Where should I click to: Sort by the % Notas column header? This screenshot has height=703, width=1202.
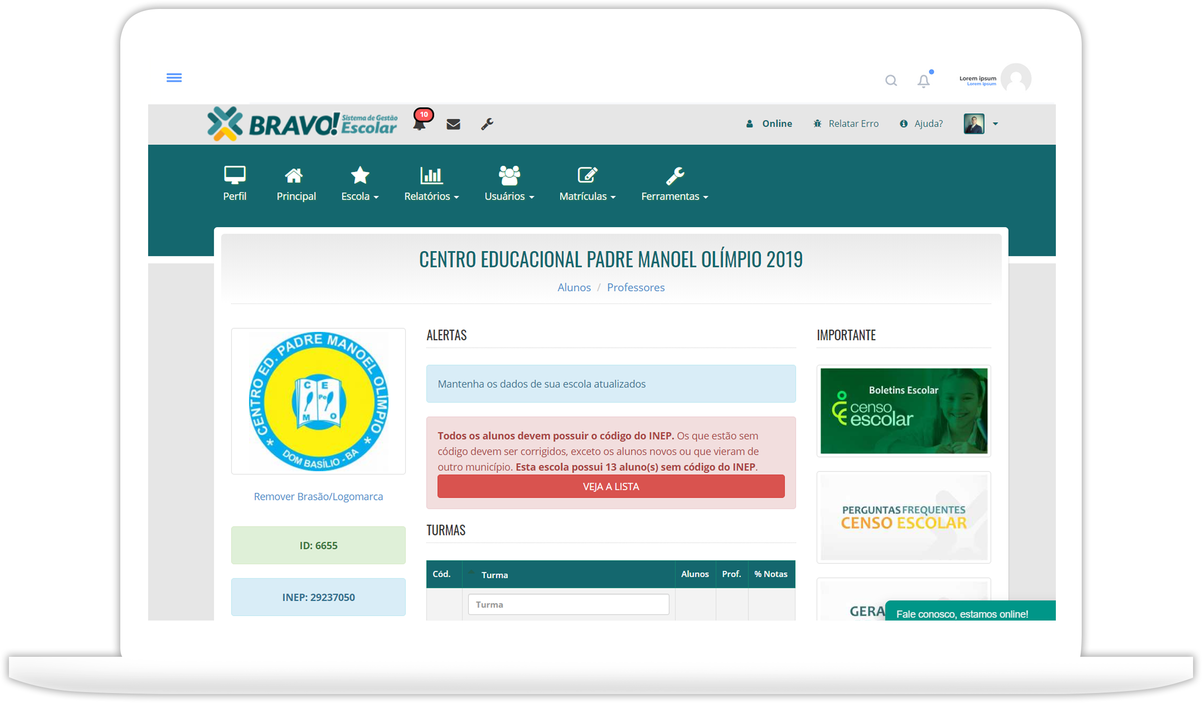point(771,574)
